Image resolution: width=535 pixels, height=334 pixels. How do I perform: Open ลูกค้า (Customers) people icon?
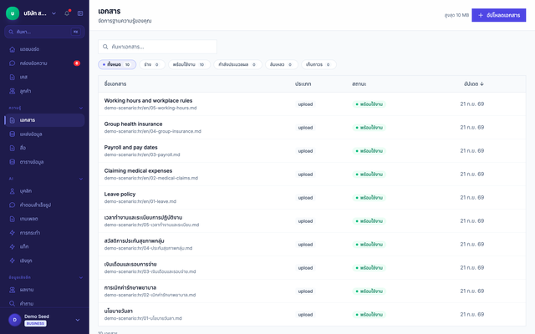(13, 91)
